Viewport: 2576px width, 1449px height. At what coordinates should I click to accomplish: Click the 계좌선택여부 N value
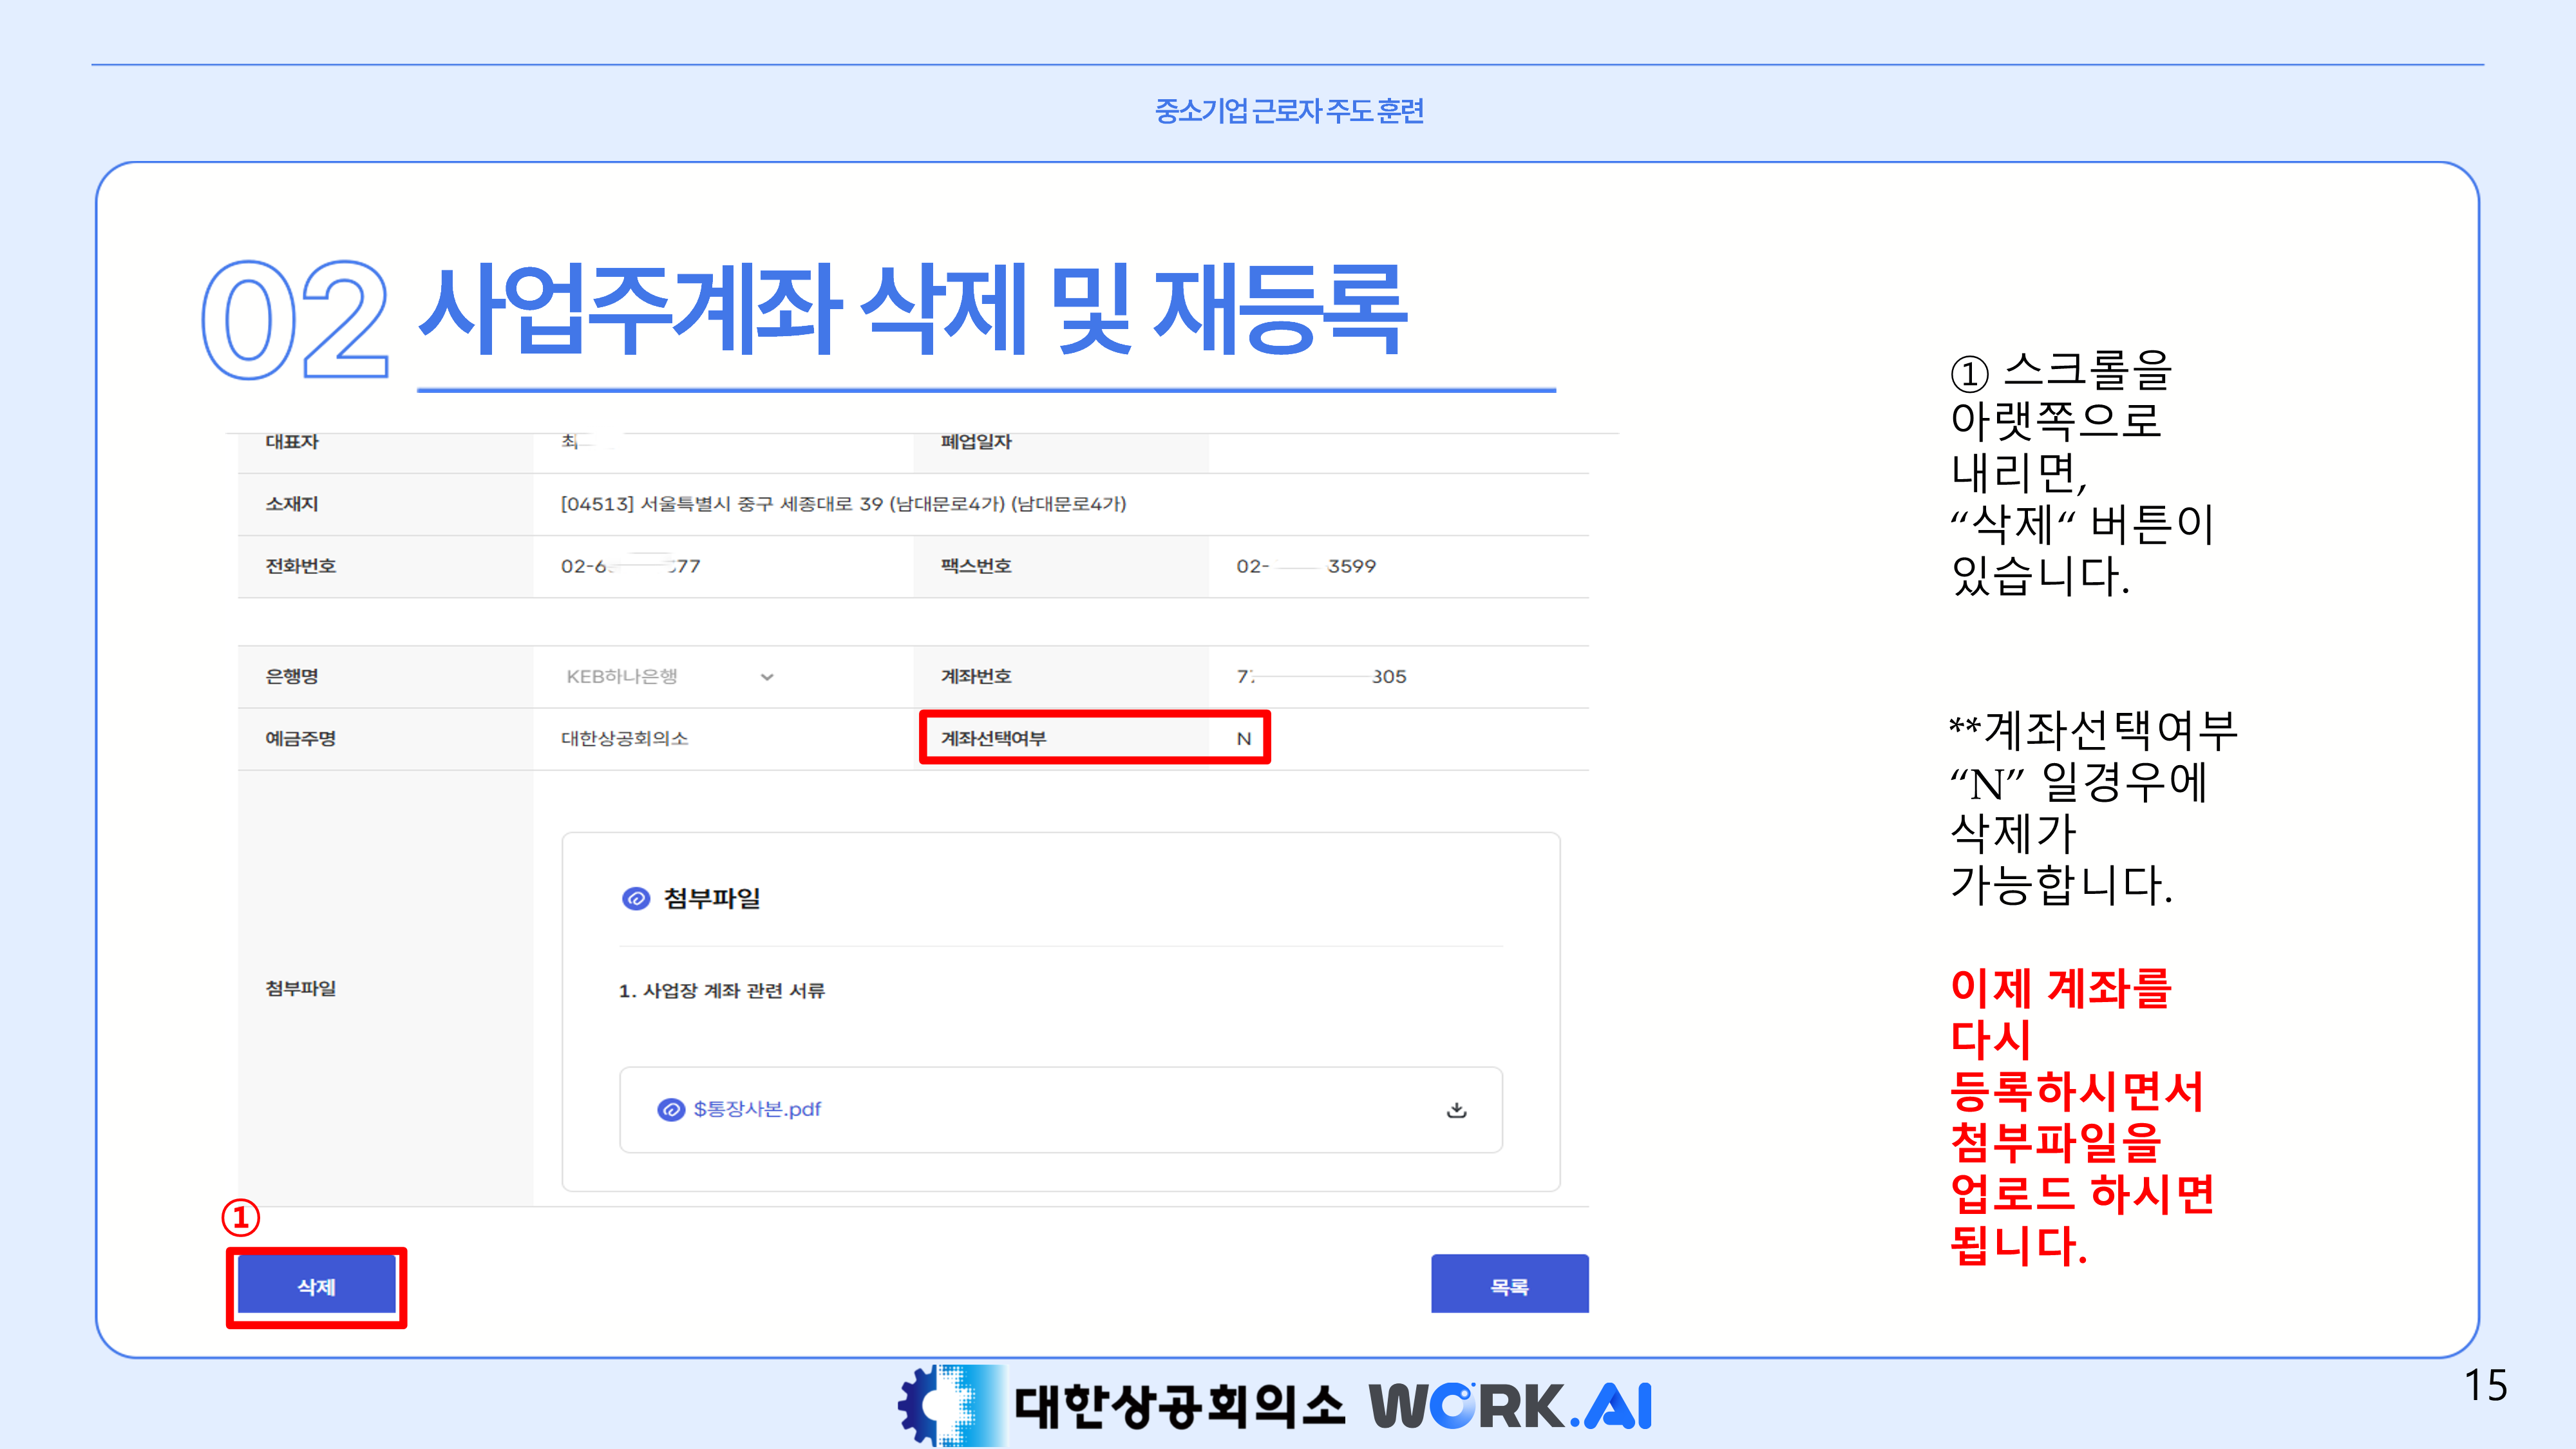[x=1243, y=739]
